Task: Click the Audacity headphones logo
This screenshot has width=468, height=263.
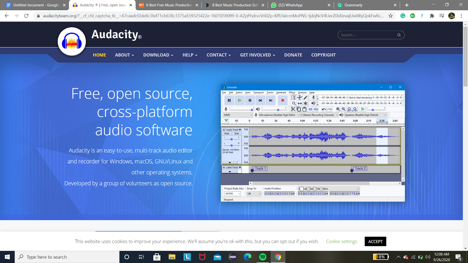Action: click(x=72, y=41)
